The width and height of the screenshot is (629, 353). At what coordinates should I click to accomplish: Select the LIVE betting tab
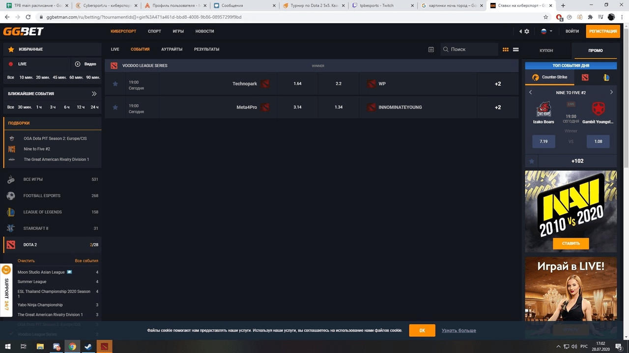(115, 50)
